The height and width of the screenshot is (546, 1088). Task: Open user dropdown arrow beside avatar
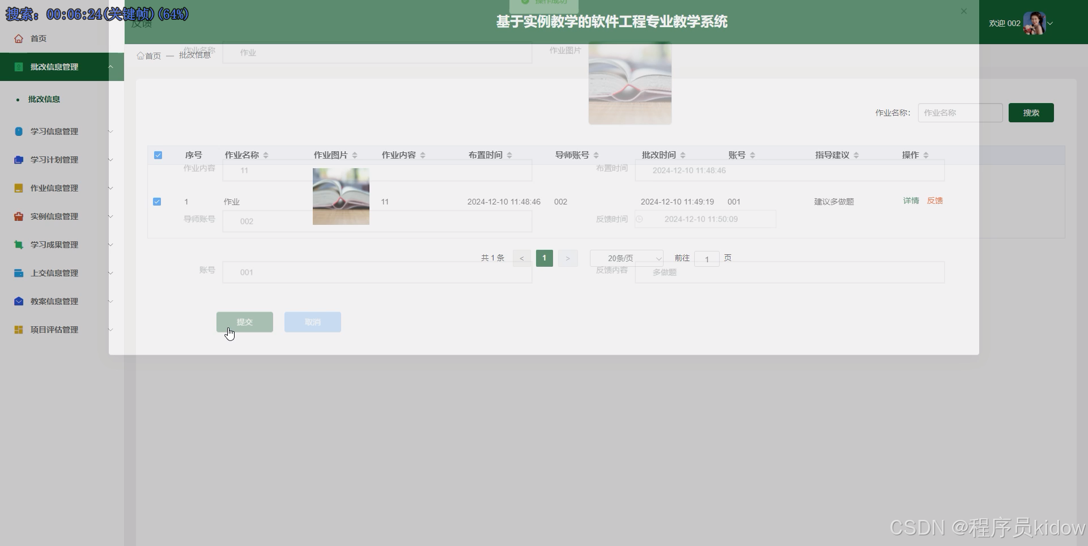coord(1050,23)
